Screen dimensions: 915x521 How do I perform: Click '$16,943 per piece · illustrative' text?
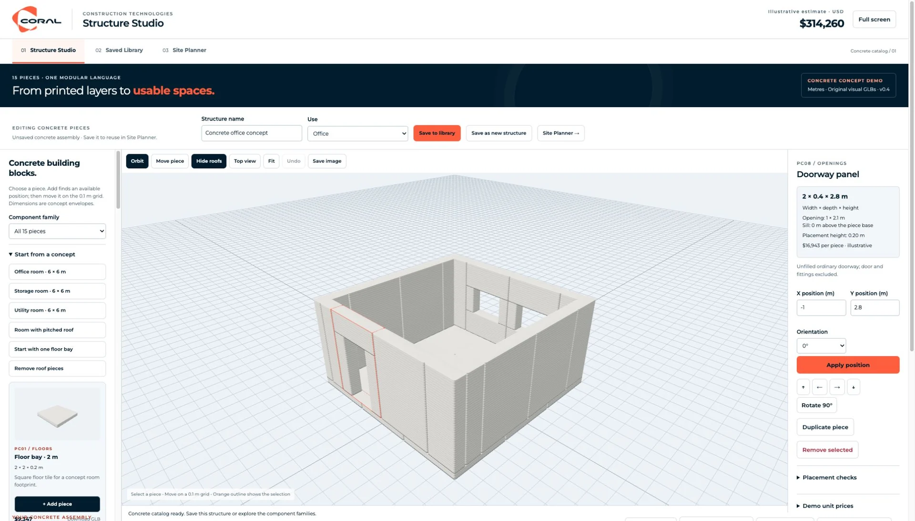point(837,246)
